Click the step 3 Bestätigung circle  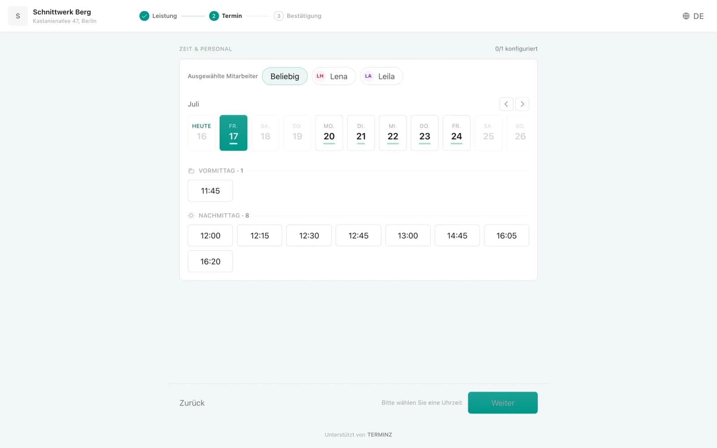point(279,16)
